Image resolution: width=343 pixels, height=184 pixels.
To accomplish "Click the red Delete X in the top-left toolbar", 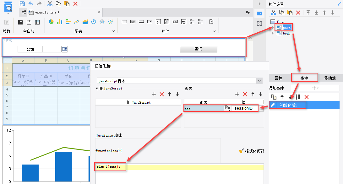I will (75, 4).
